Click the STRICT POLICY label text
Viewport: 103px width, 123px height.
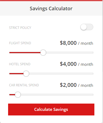coord(20,28)
